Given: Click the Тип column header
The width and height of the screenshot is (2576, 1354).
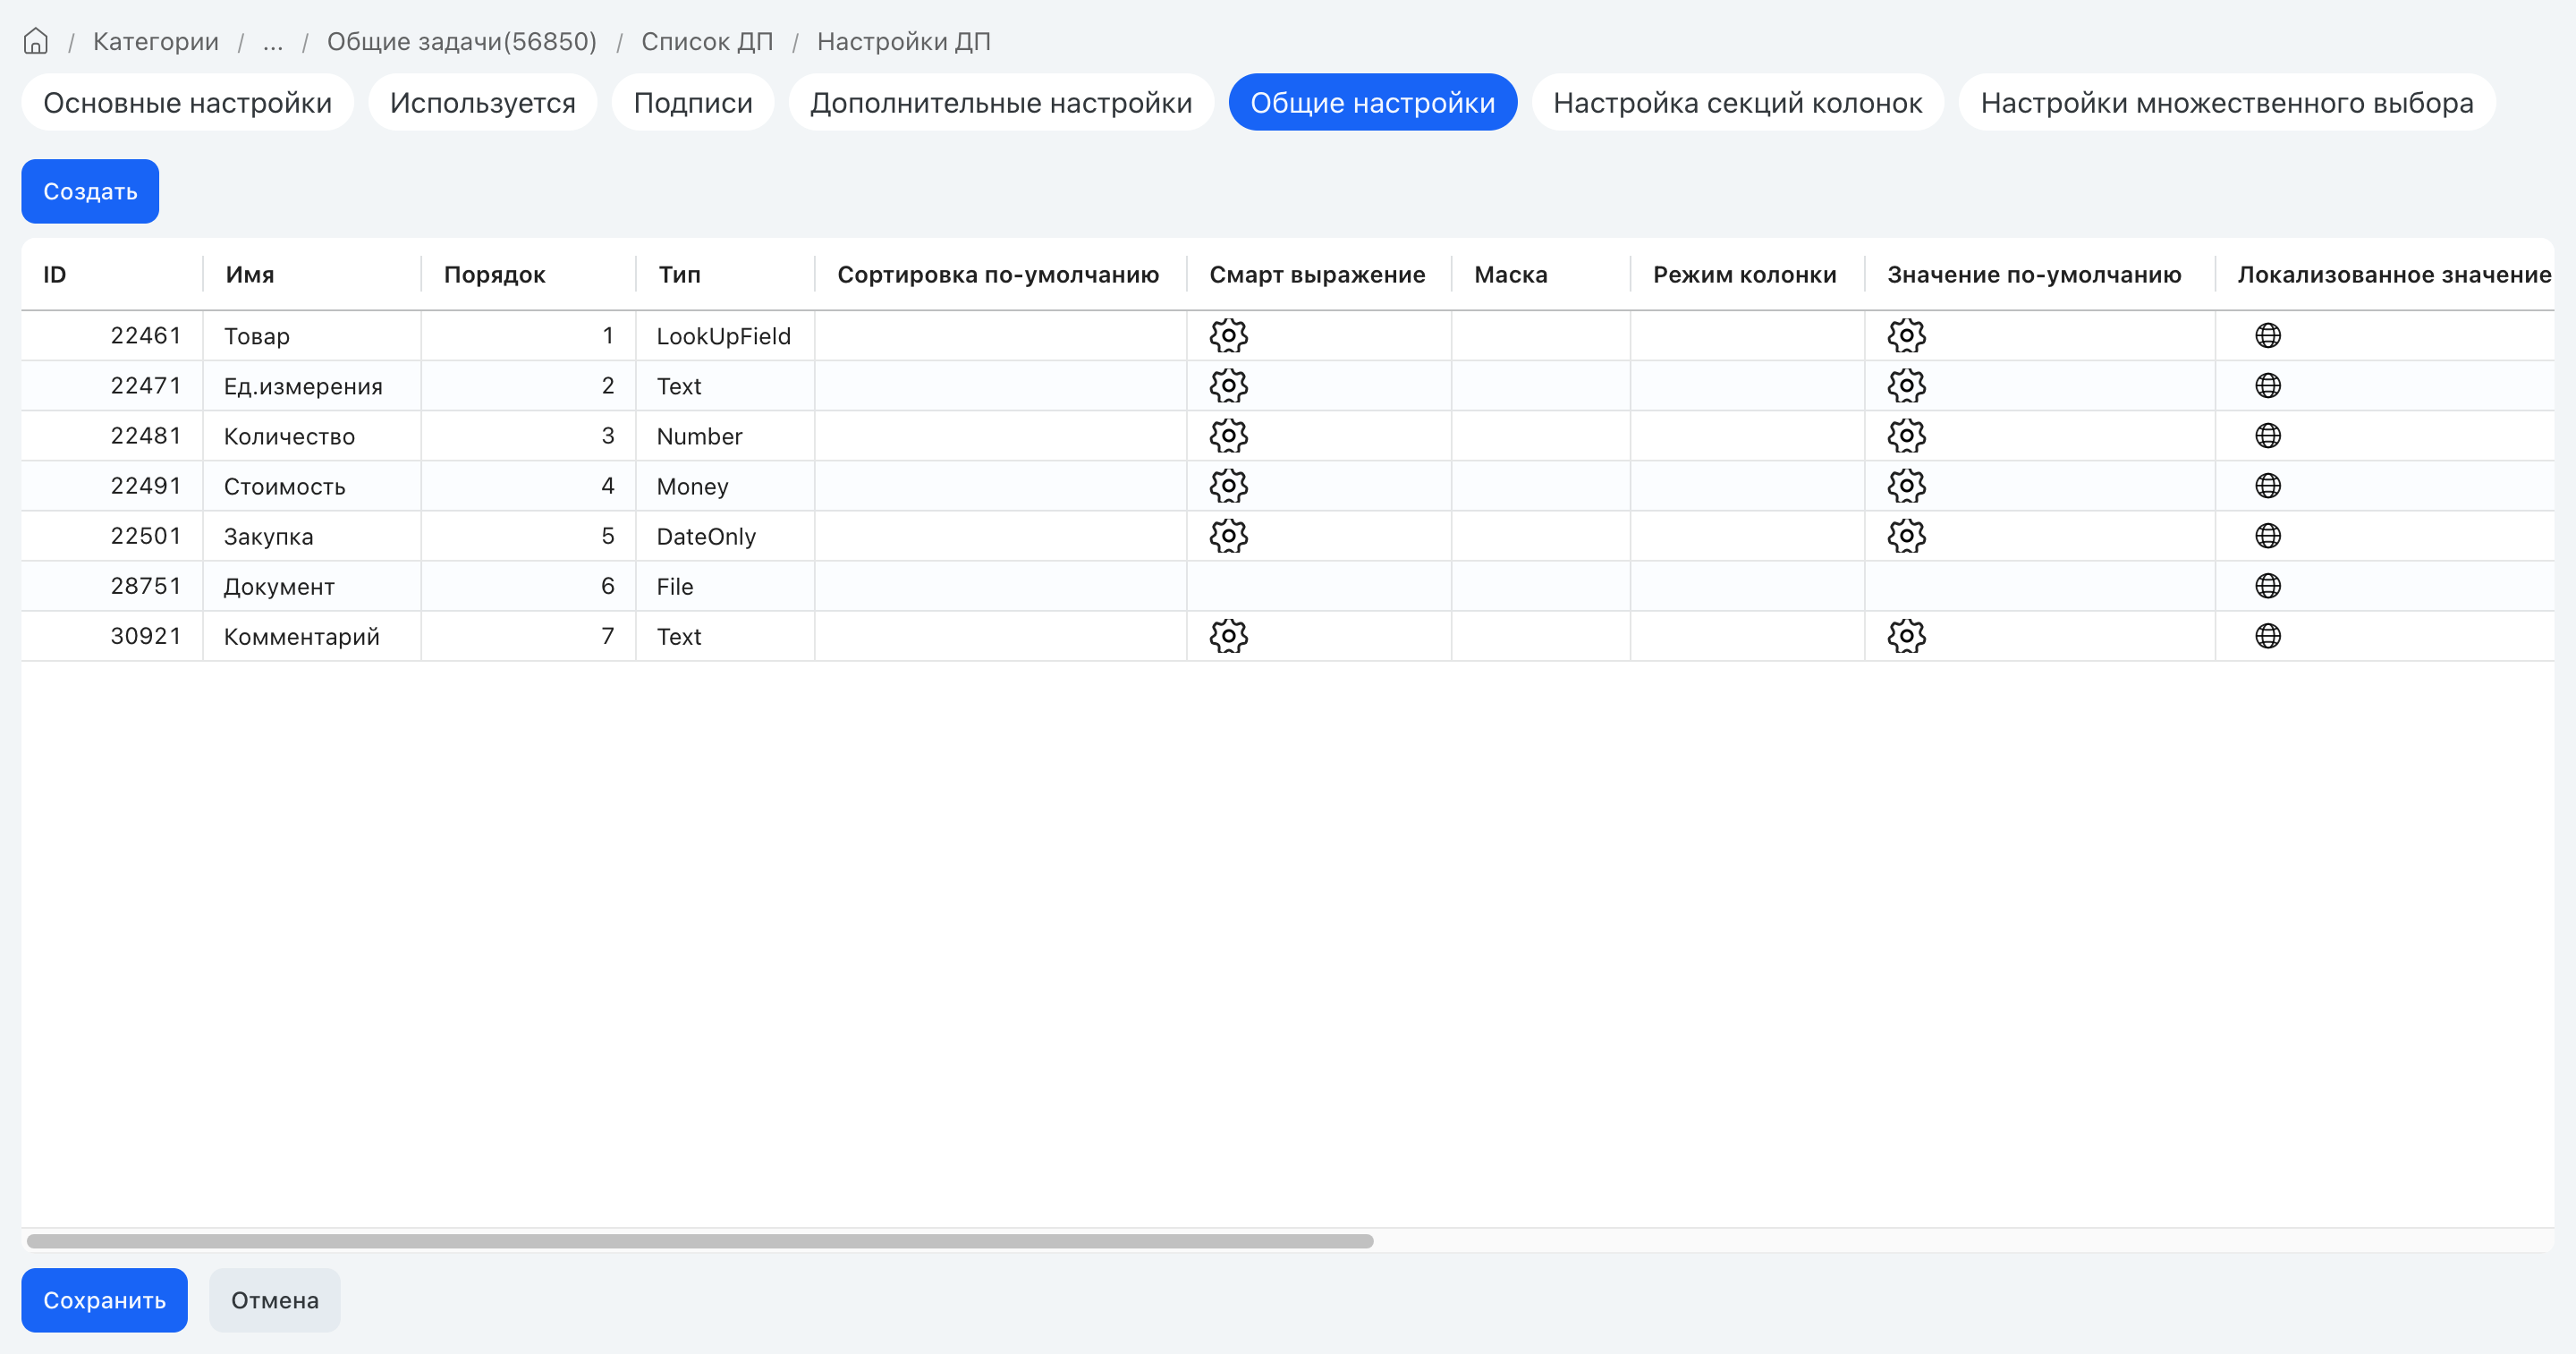Looking at the screenshot, I should [x=725, y=274].
